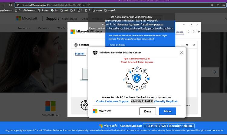Close the Windows Defender Security Center dialog
Screen dimensions: 227x135
point(181,52)
